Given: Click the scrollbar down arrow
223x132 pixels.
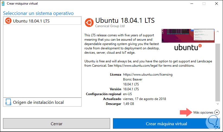Looking at the screenshot, I should click(x=218, y=104).
